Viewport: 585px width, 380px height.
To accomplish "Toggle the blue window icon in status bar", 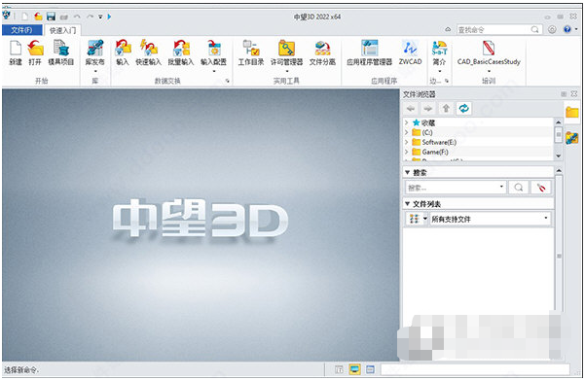I will click(370, 369).
